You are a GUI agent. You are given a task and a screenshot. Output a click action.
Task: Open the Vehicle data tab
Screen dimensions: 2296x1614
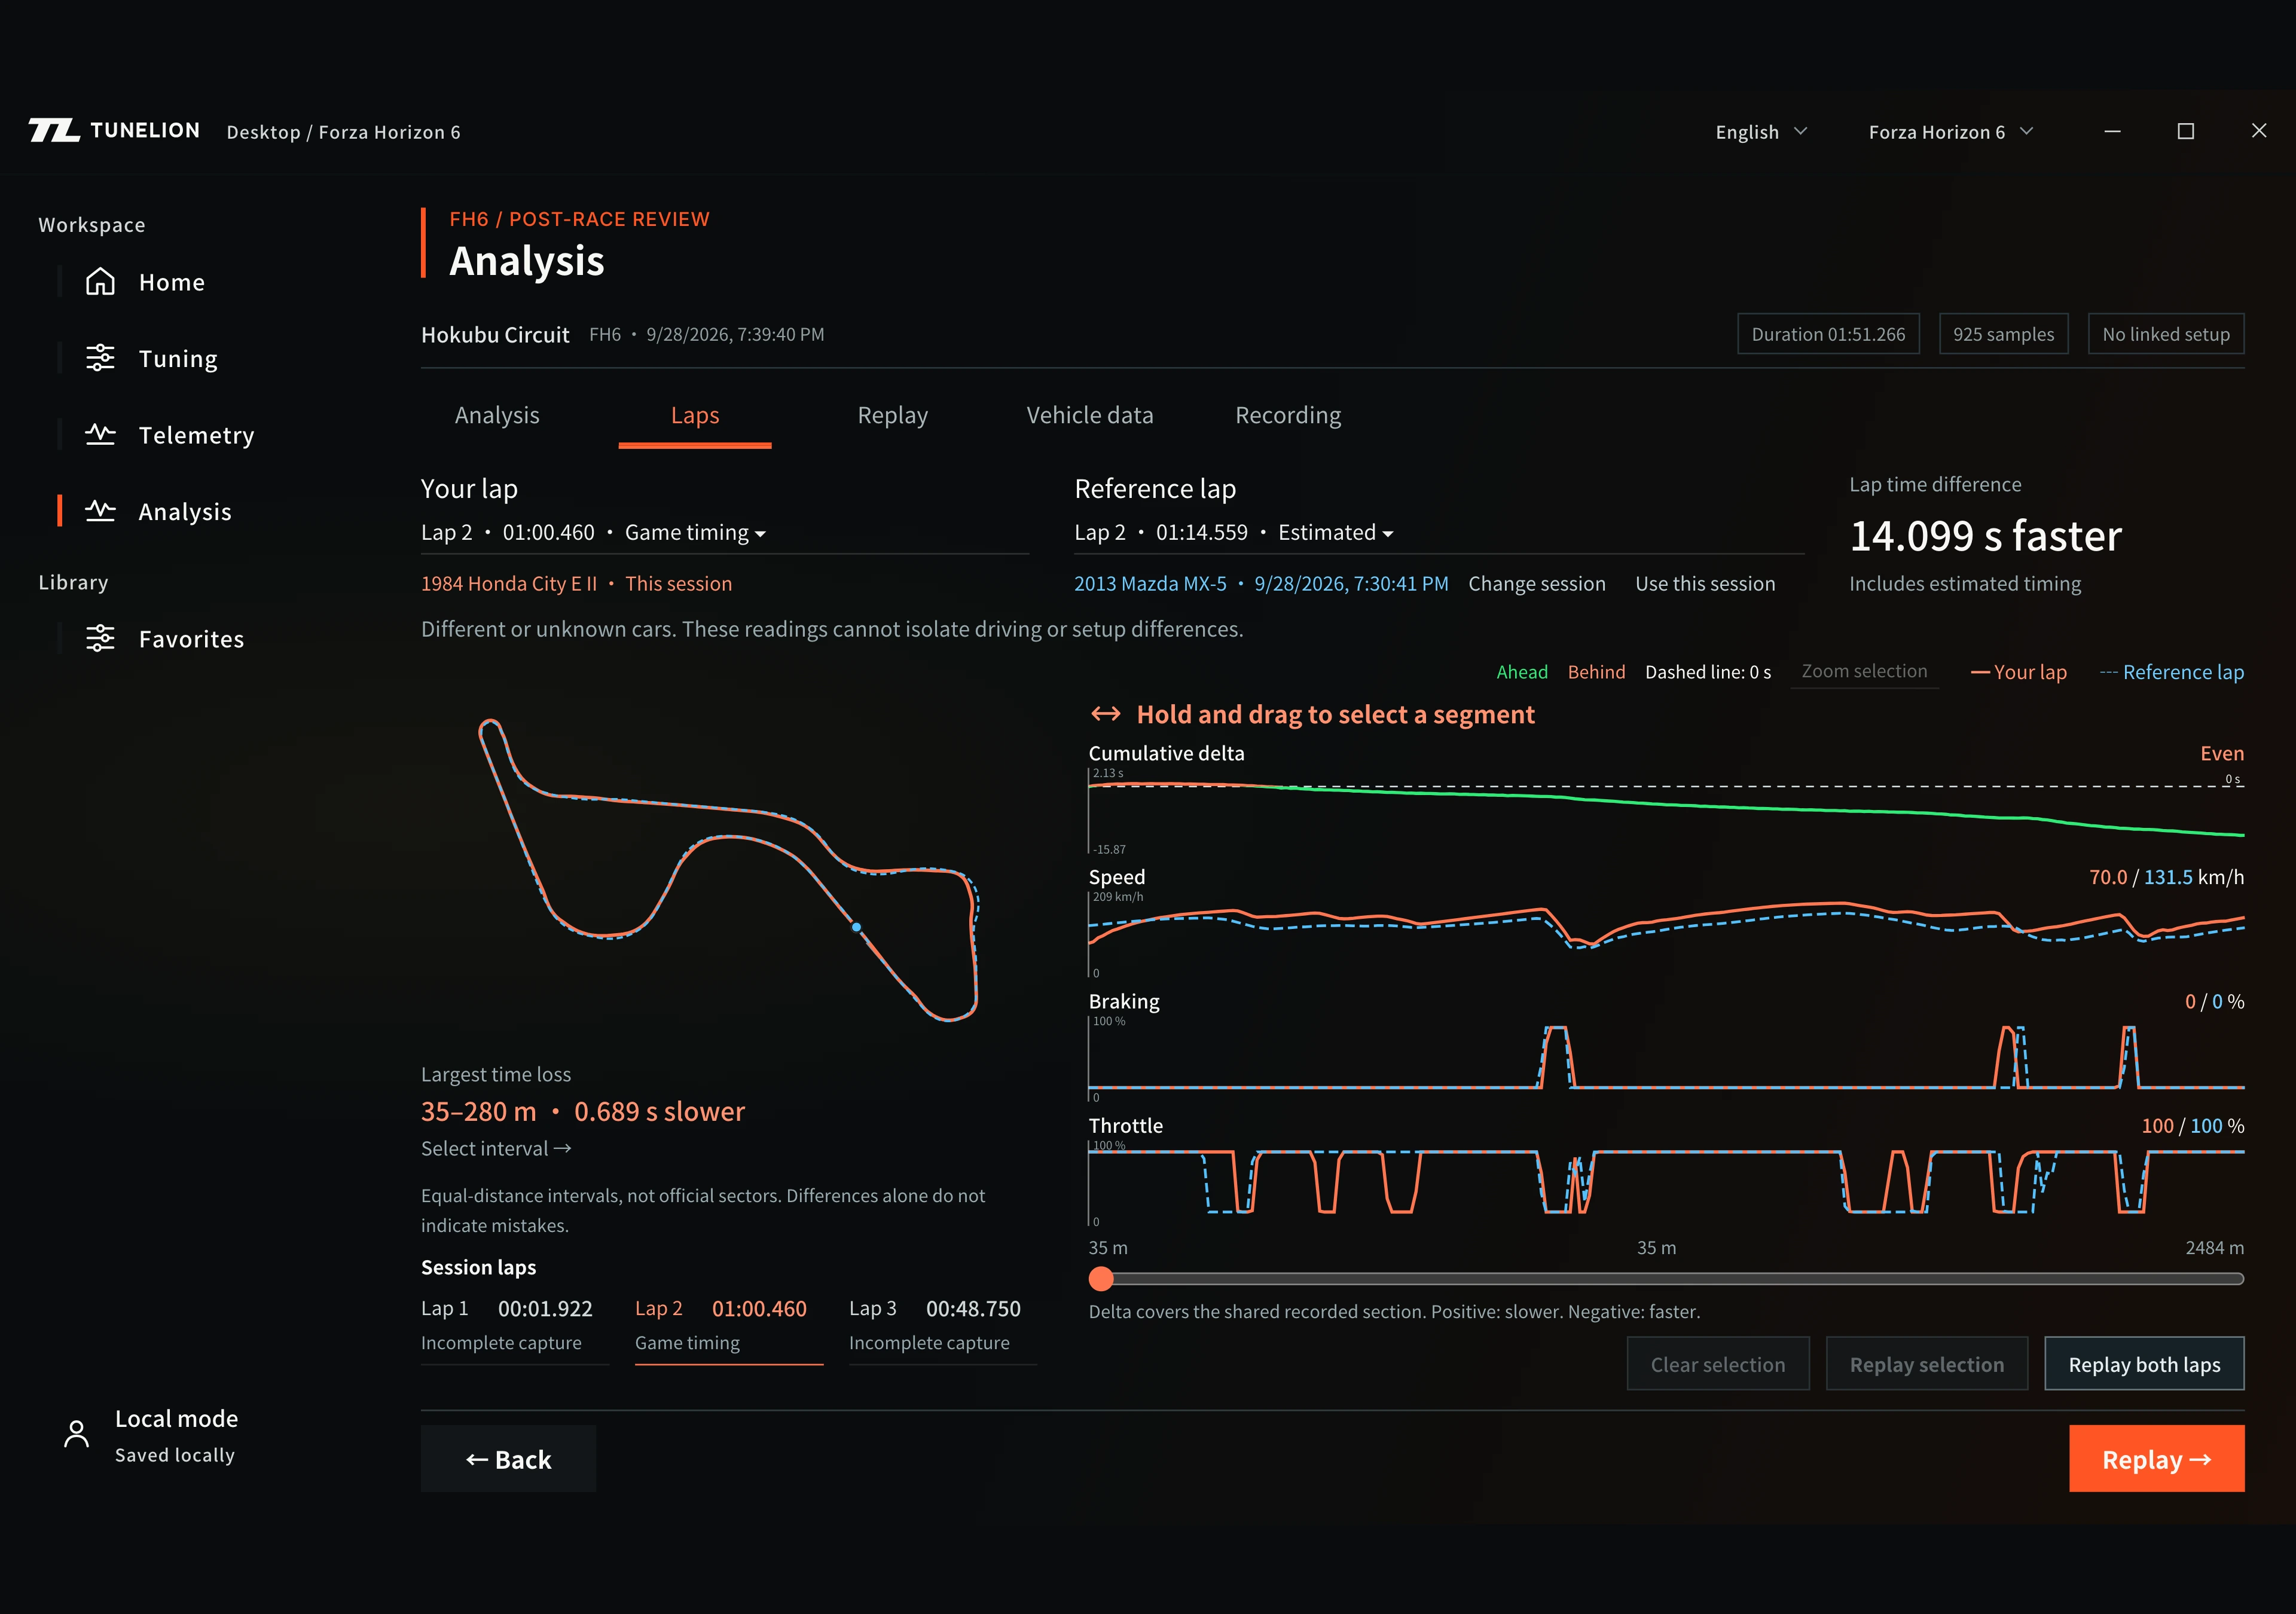[1090, 415]
